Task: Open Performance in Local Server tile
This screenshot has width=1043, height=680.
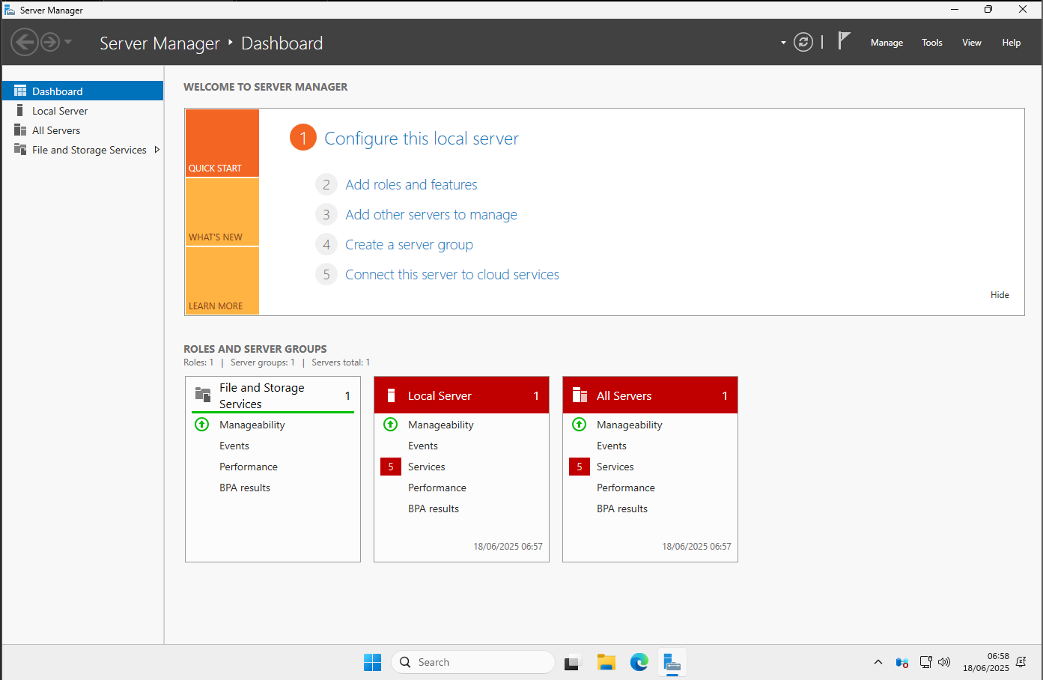Action: pyautogui.click(x=437, y=488)
